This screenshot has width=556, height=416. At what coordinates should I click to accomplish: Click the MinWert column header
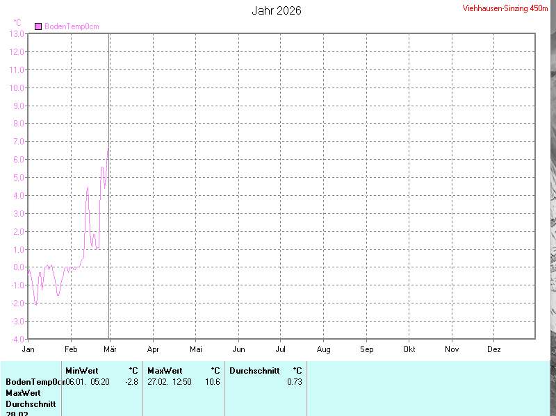[x=82, y=371]
